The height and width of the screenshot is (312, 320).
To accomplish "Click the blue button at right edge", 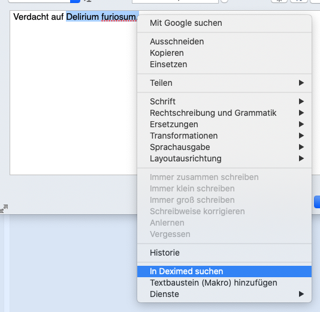I will click(317, 202).
